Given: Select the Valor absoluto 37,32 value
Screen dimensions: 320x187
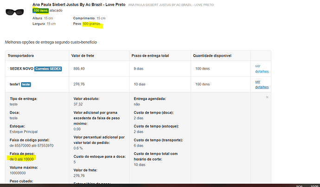Looking at the screenshot, I should coord(78,104).
